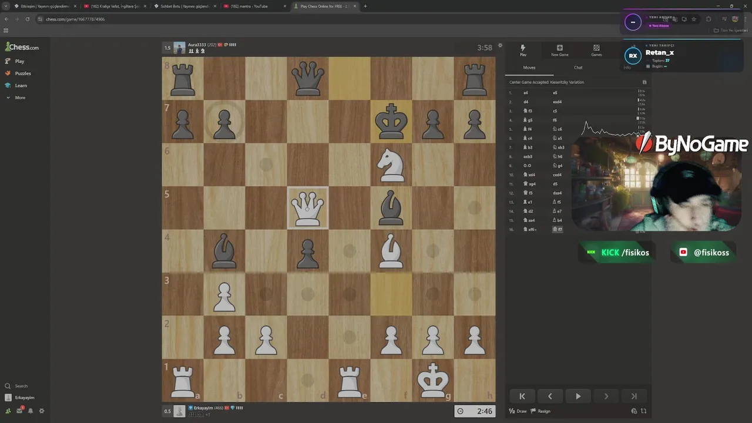The width and height of the screenshot is (752, 423).
Task: Open the notifications bell icon
Action: [x=31, y=411]
